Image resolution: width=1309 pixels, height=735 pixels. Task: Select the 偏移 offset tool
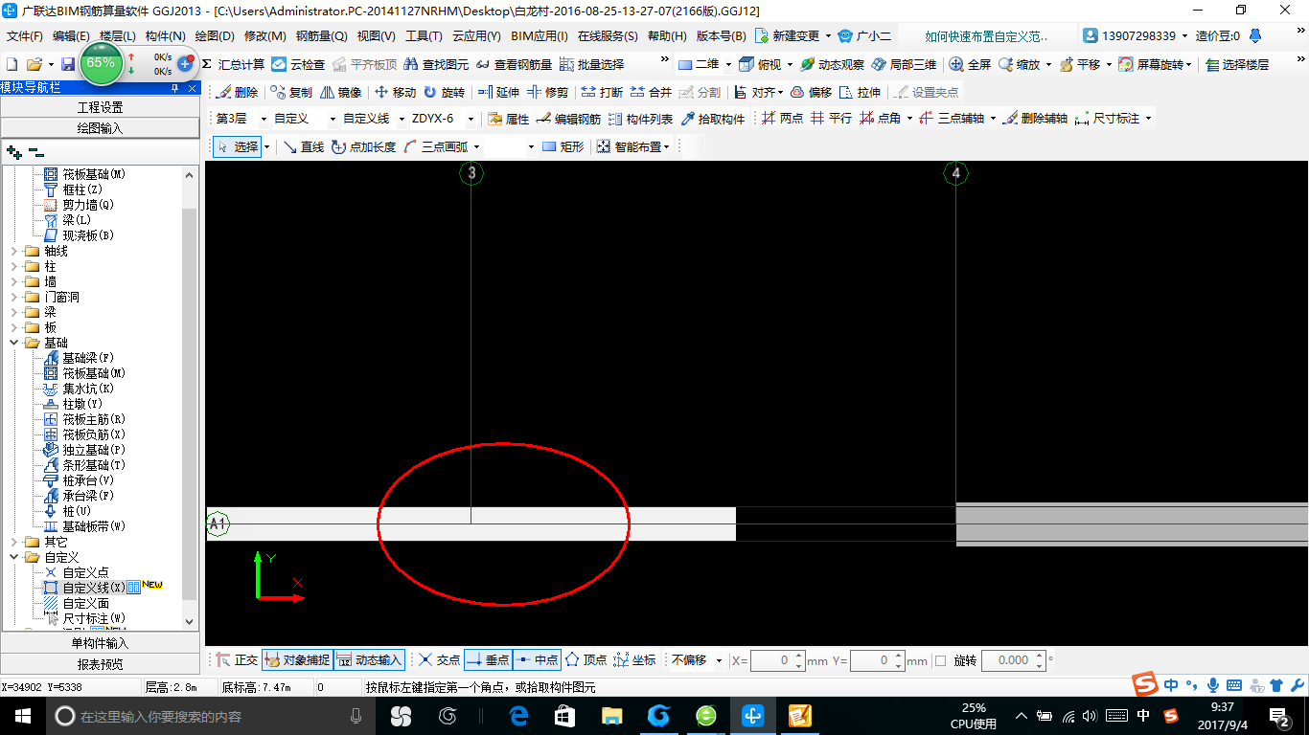[x=811, y=93]
